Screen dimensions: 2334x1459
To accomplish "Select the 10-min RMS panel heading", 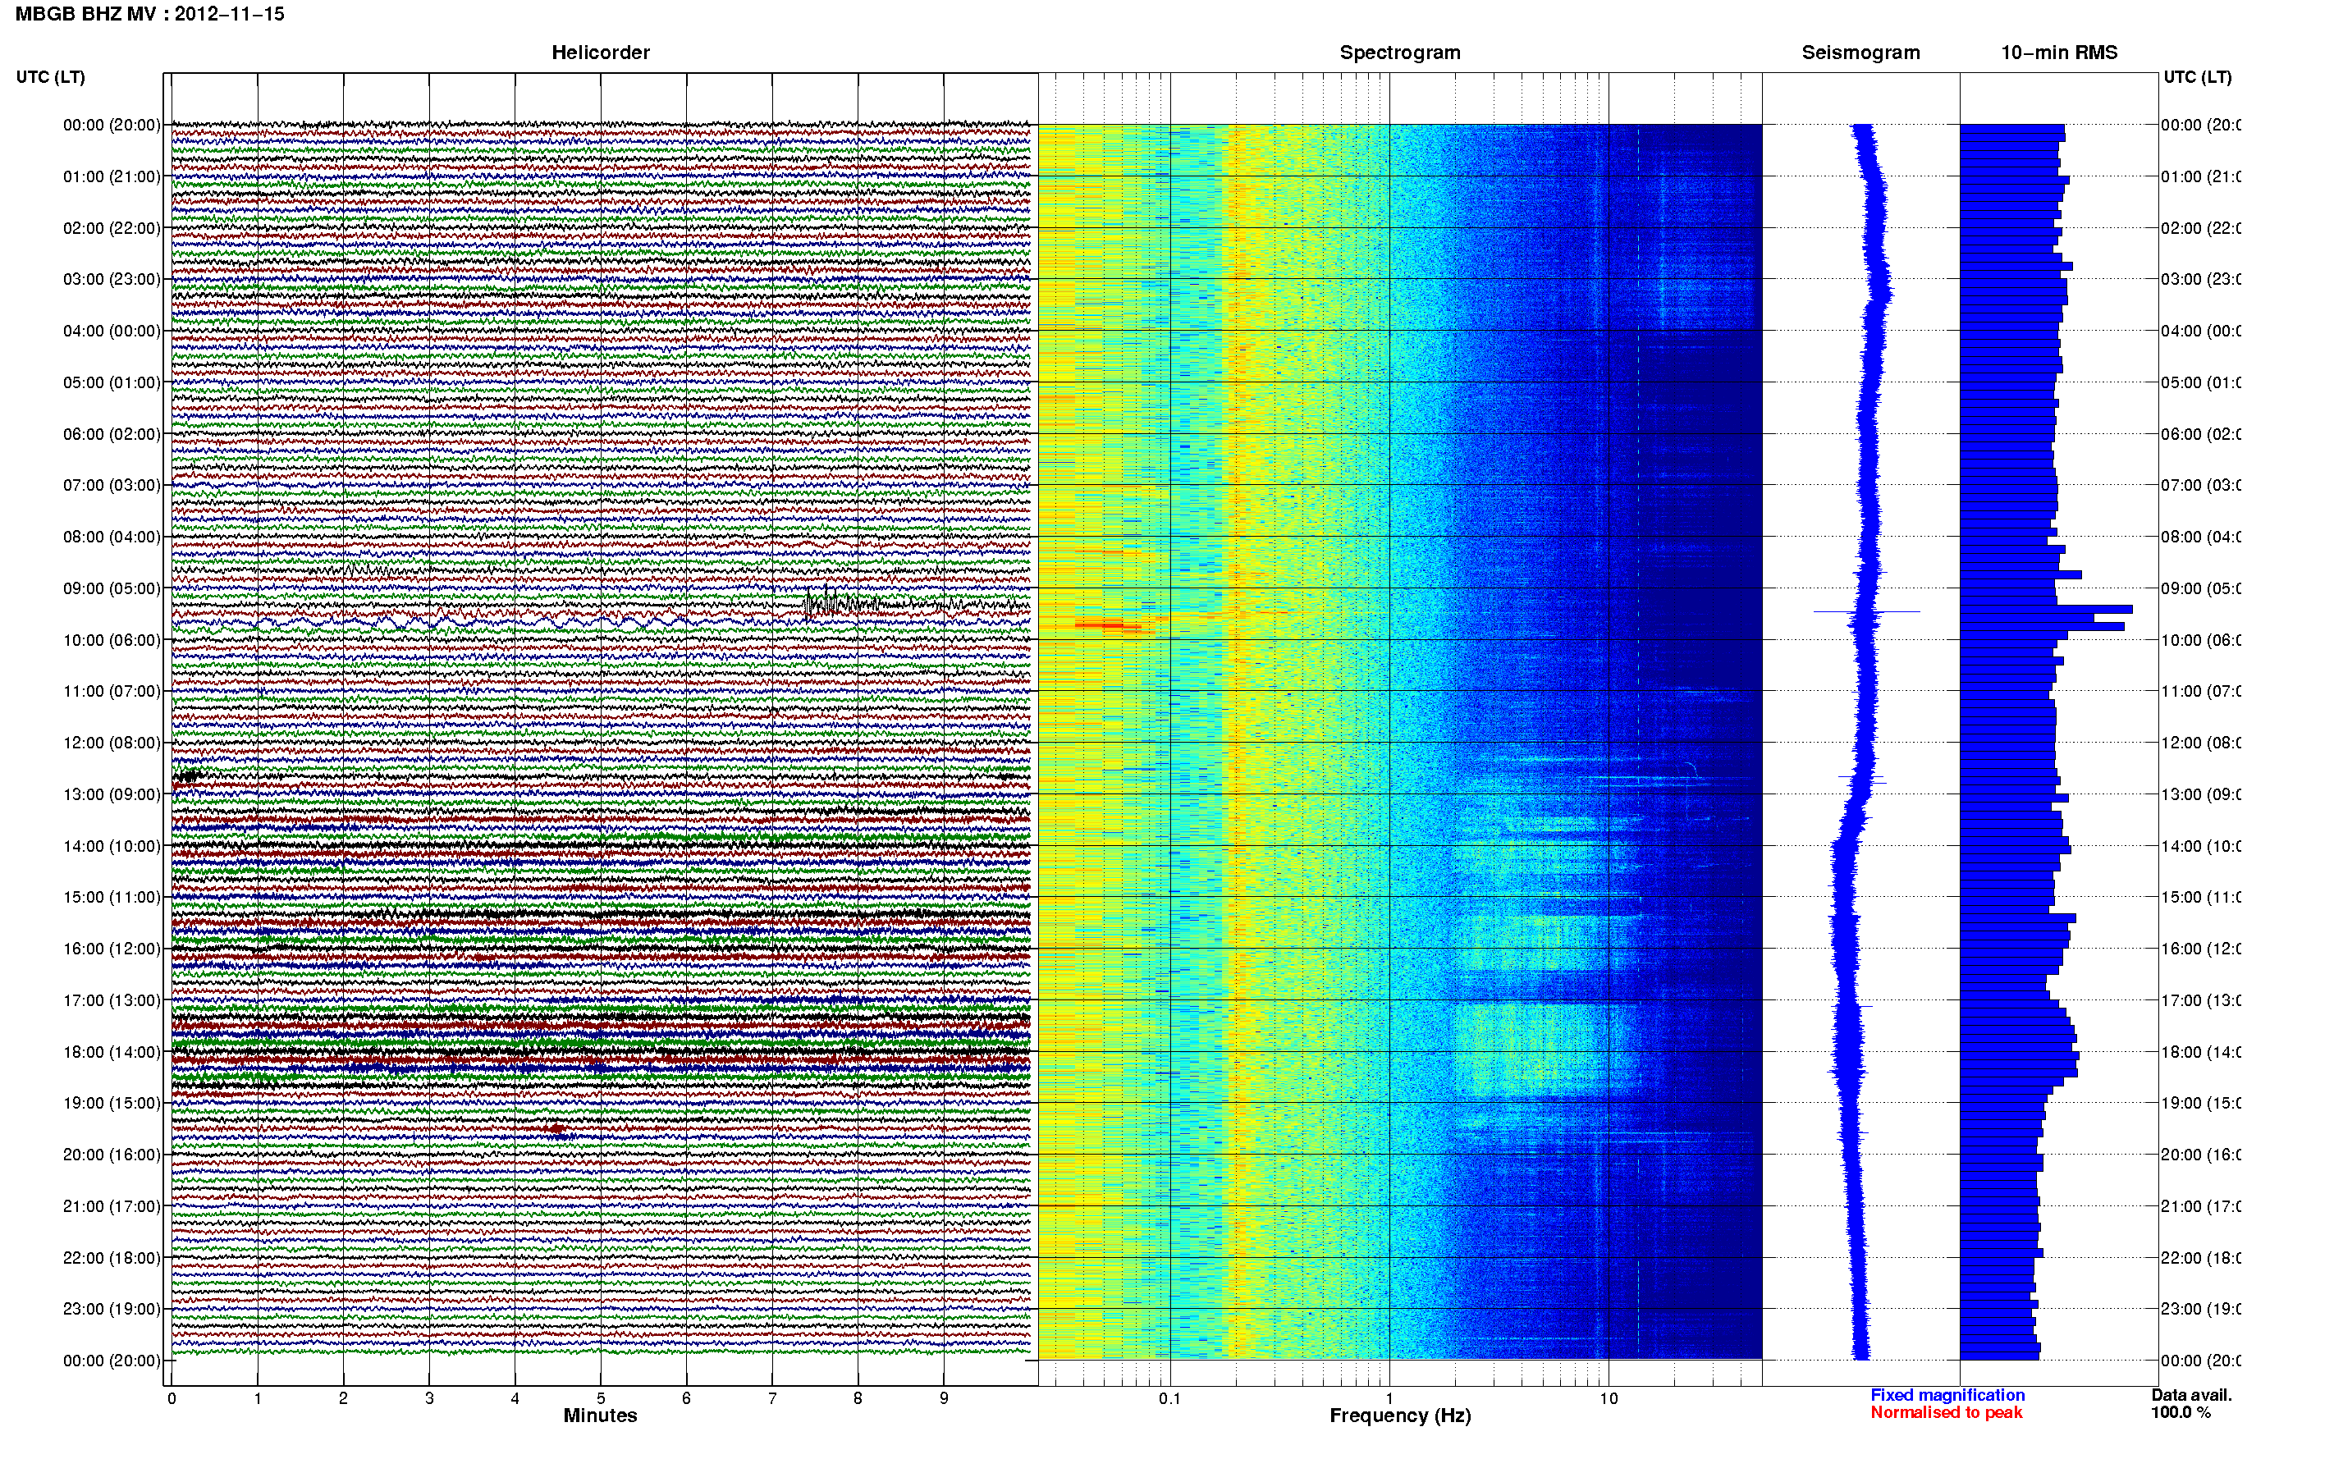I will click(2059, 53).
